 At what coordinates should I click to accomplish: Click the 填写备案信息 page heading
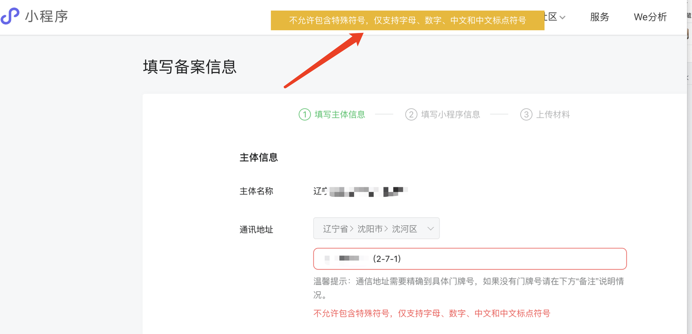pyautogui.click(x=190, y=67)
